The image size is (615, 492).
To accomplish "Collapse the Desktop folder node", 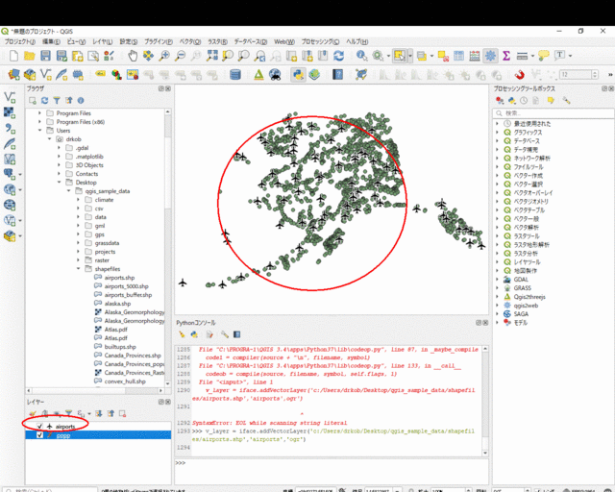I will [60, 182].
